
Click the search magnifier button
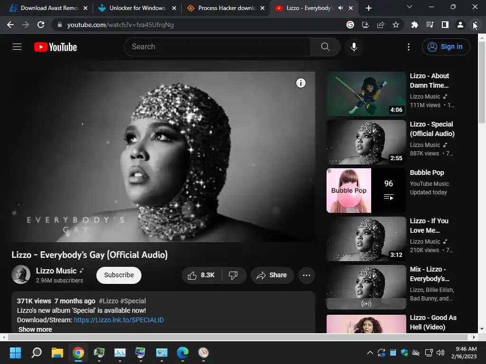click(325, 47)
